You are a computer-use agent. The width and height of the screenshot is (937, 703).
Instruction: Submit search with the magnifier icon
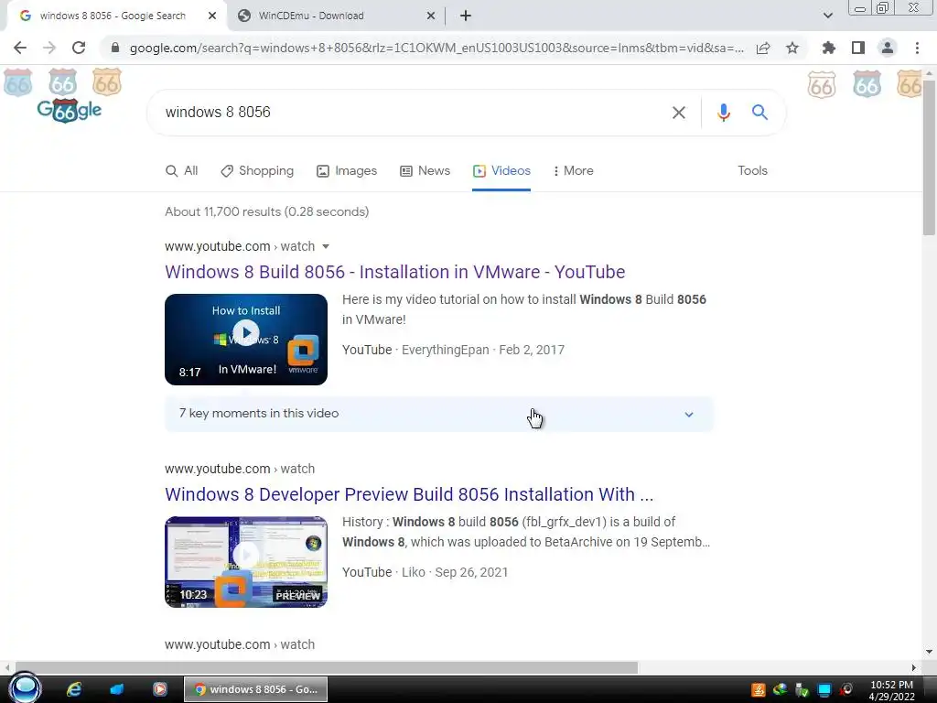point(759,113)
